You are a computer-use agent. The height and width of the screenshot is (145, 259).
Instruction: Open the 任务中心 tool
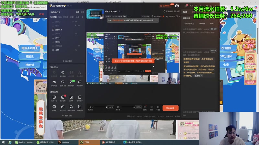click(x=54, y=99)
